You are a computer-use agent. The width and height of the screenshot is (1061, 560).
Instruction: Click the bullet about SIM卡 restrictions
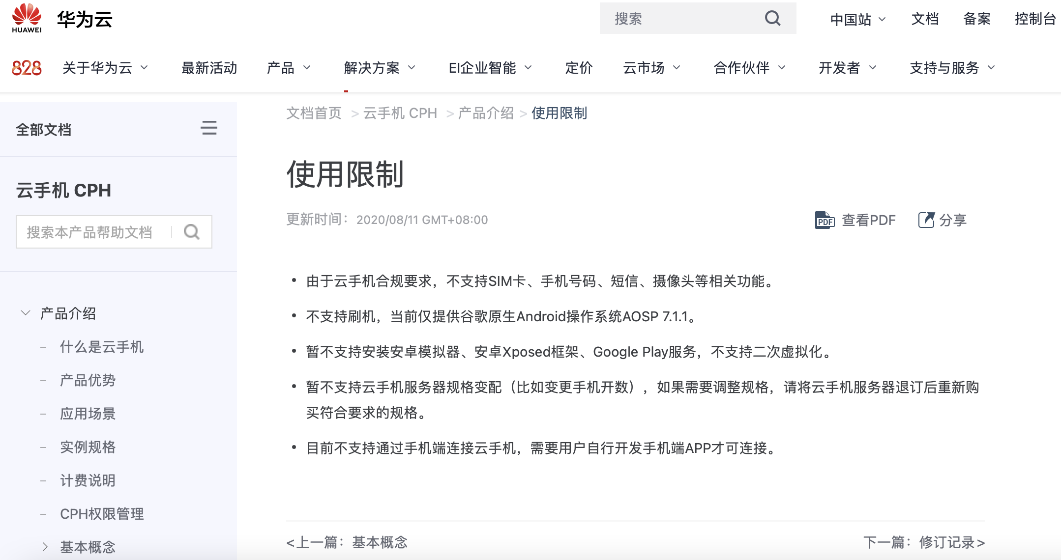[x=542, y=281]
